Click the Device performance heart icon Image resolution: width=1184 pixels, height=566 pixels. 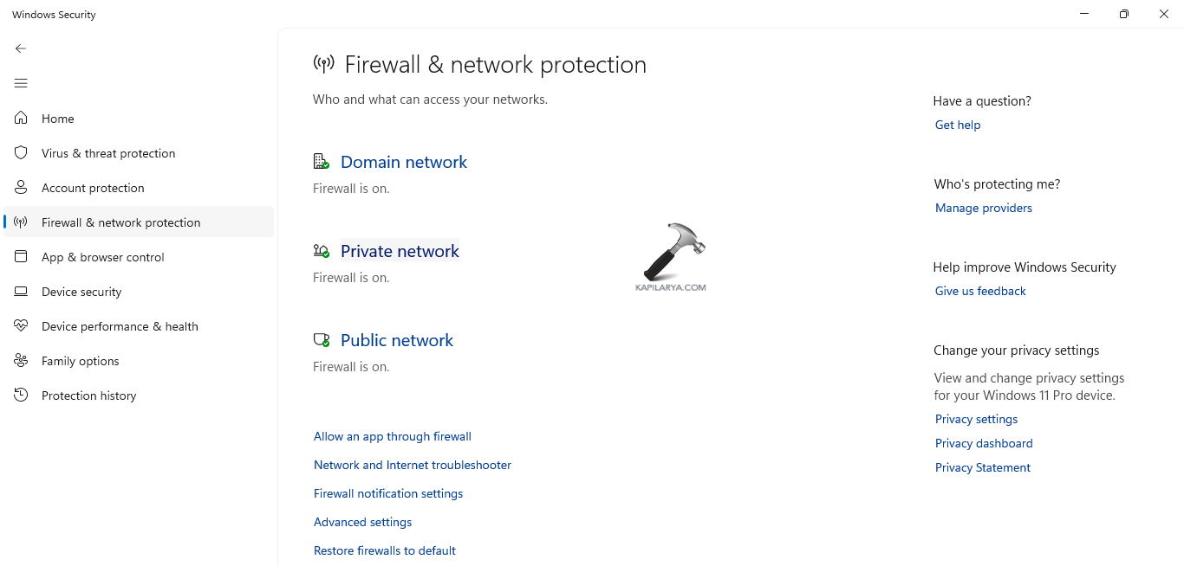pyautogui.click(x=22, y=326)
